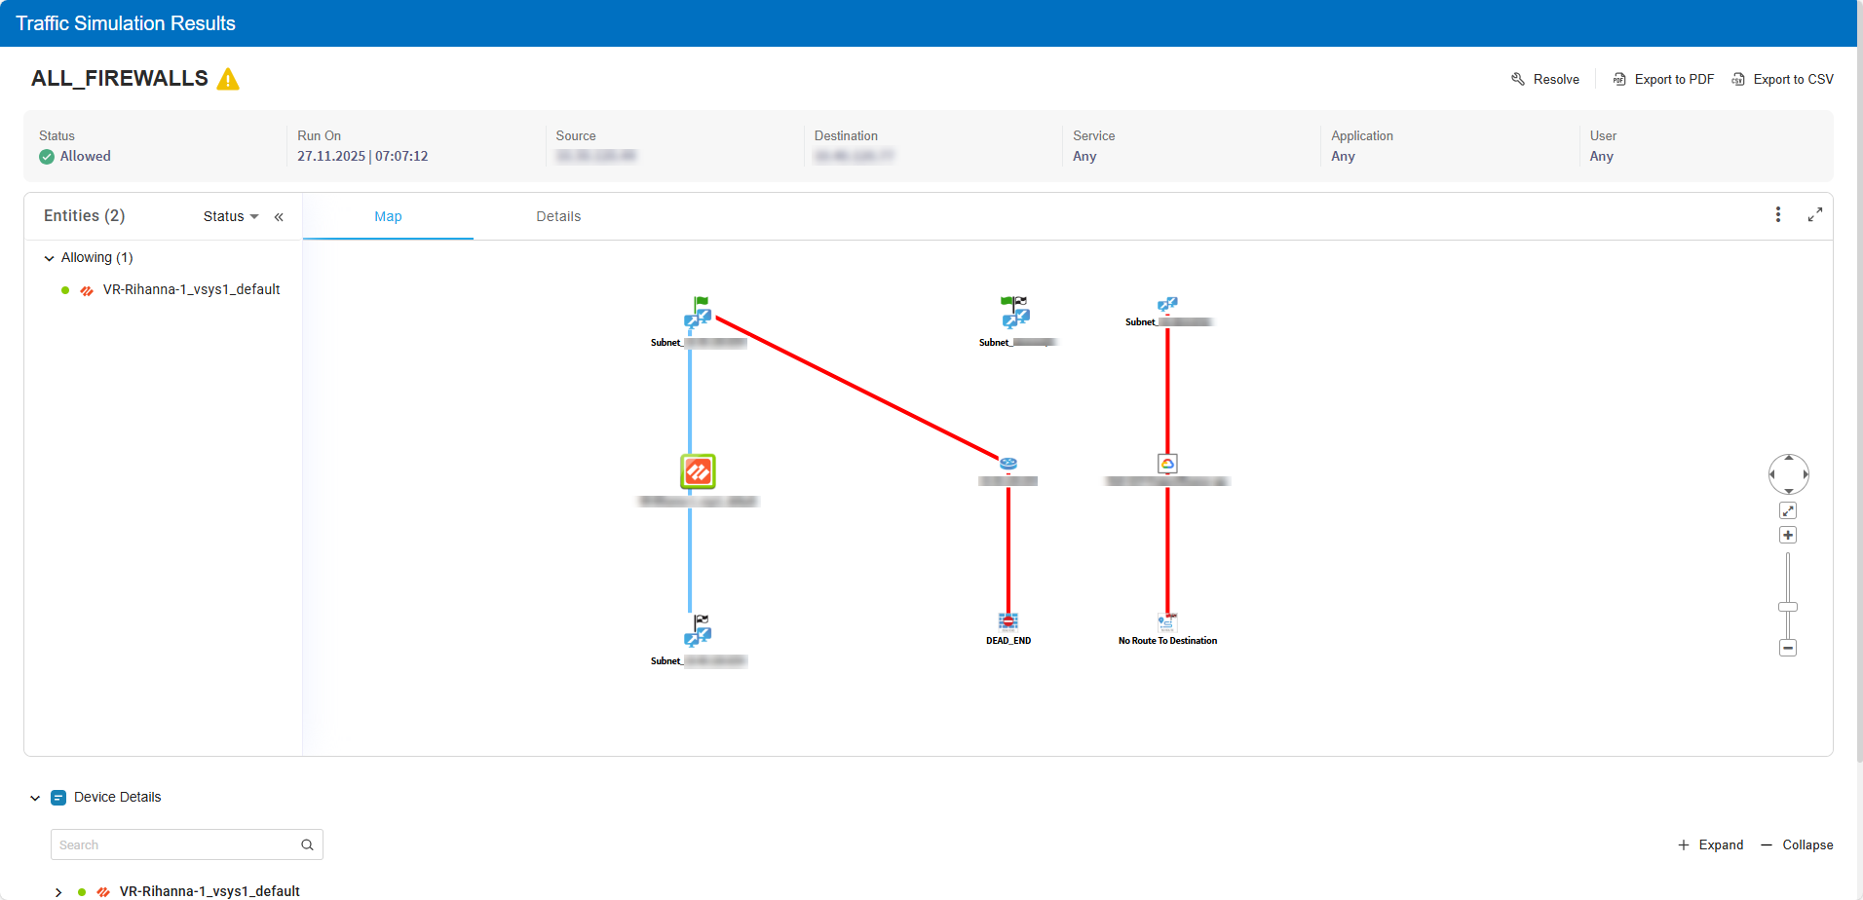Screen dimensions: 1863x900
Task: Click the zoom out minus button
Action: 1788,648
